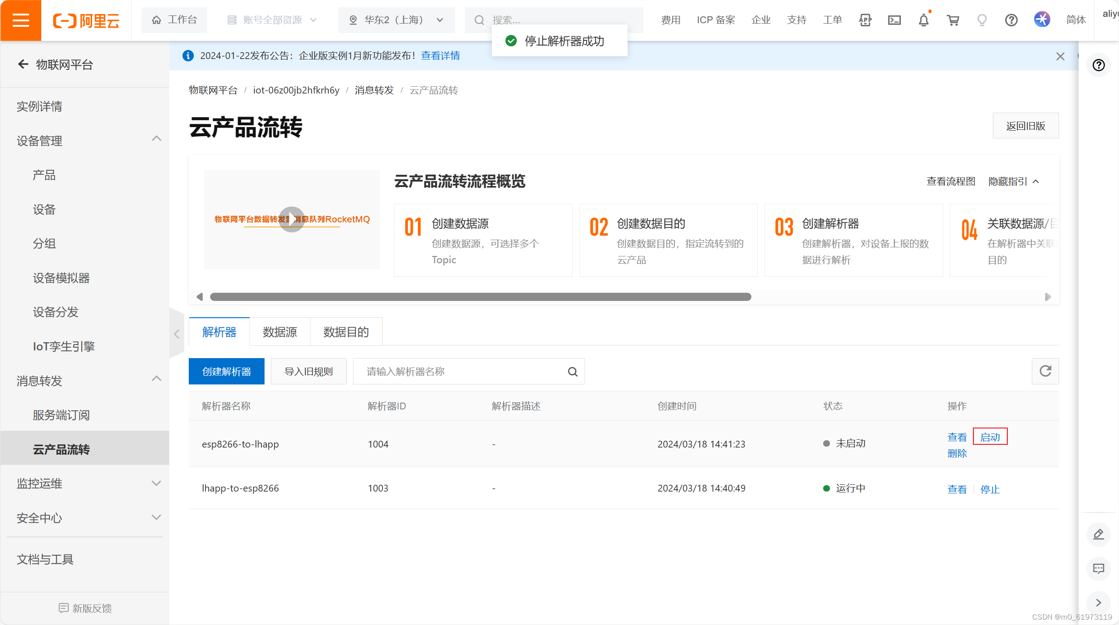The image size is (1119, 625).
Task: Expand the 监控运维 sidebar section
Action: 156,483
